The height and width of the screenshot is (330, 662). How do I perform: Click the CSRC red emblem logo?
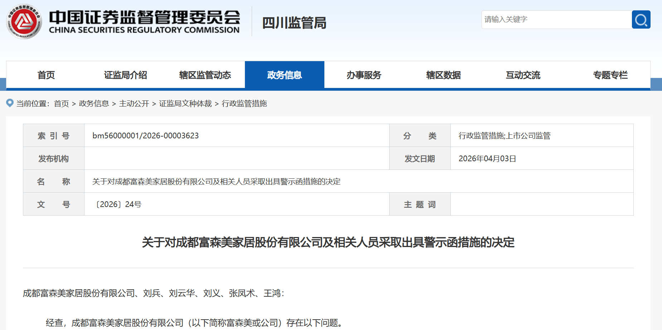[x=24, y=21]
